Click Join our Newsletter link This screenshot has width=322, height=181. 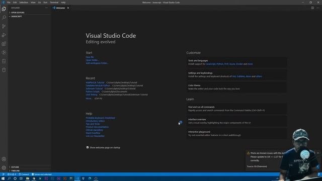[95, 136]
